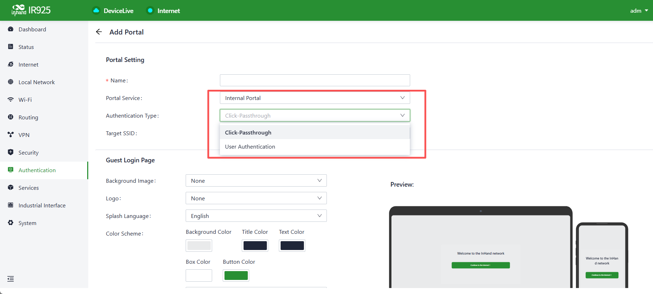
Task: Click the Services cube icon
Action: (11, 188)
